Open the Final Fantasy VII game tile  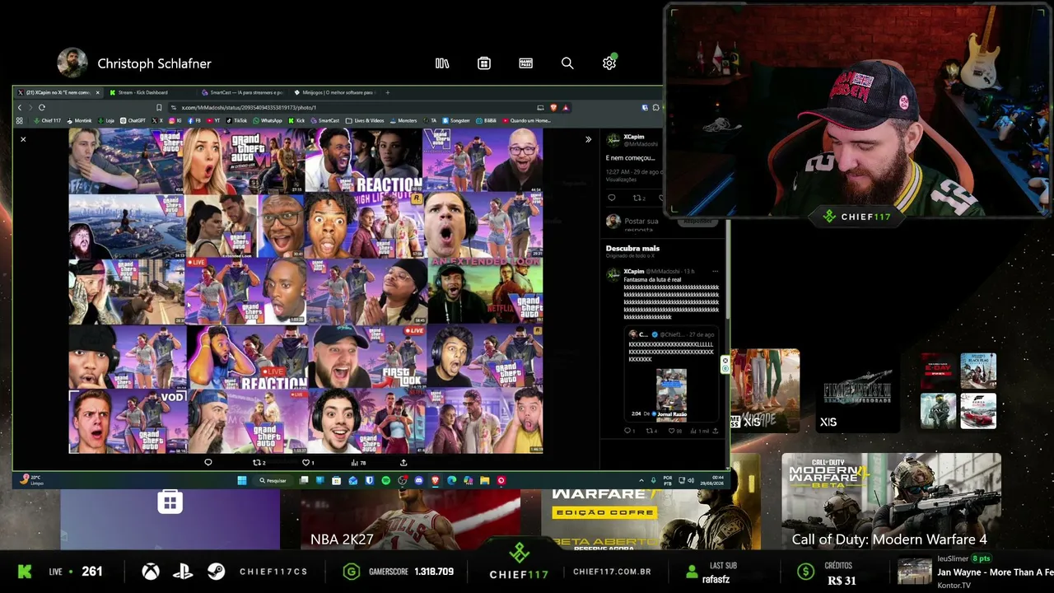point(859,391)
